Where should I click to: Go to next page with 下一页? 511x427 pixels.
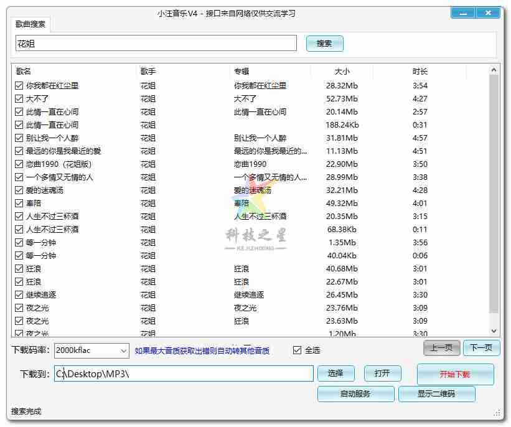coord(481,348)
